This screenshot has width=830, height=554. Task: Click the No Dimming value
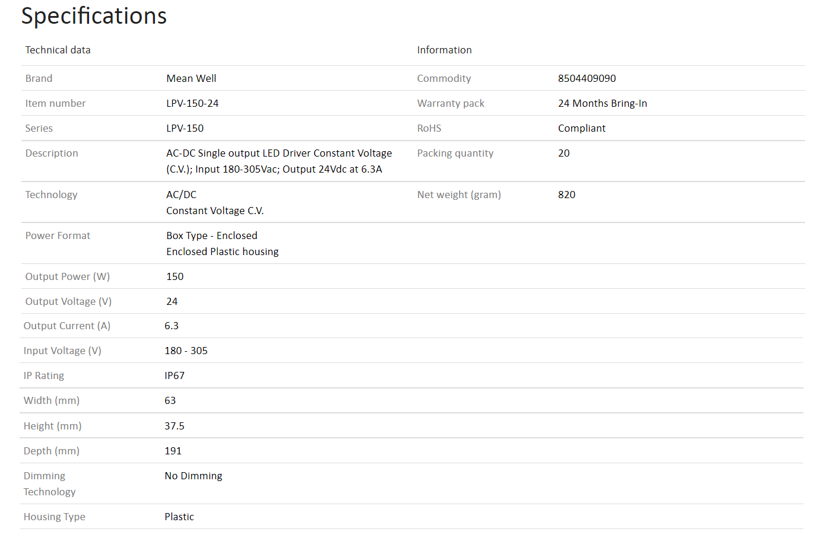pos(193,476)
